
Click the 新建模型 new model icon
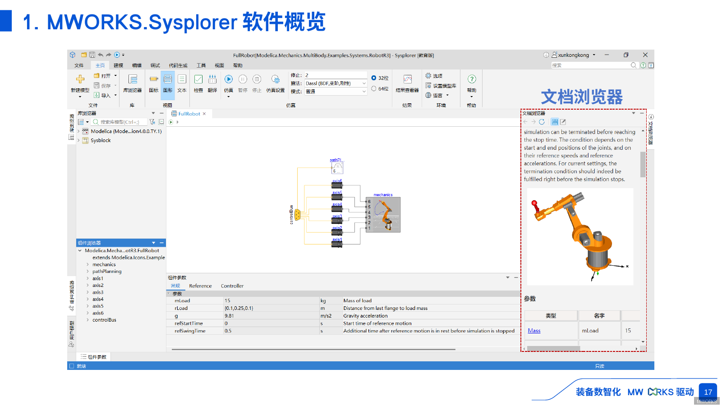click(80, 79)
